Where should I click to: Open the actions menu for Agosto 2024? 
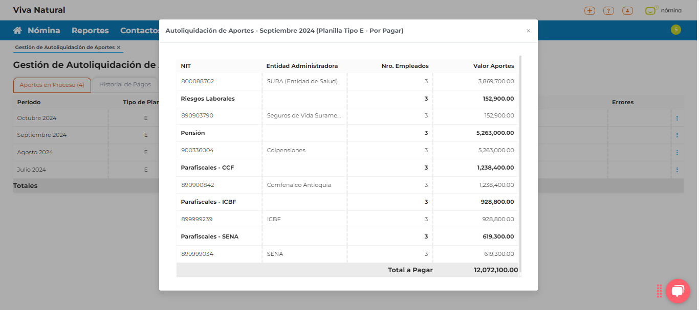coord(677,152)
